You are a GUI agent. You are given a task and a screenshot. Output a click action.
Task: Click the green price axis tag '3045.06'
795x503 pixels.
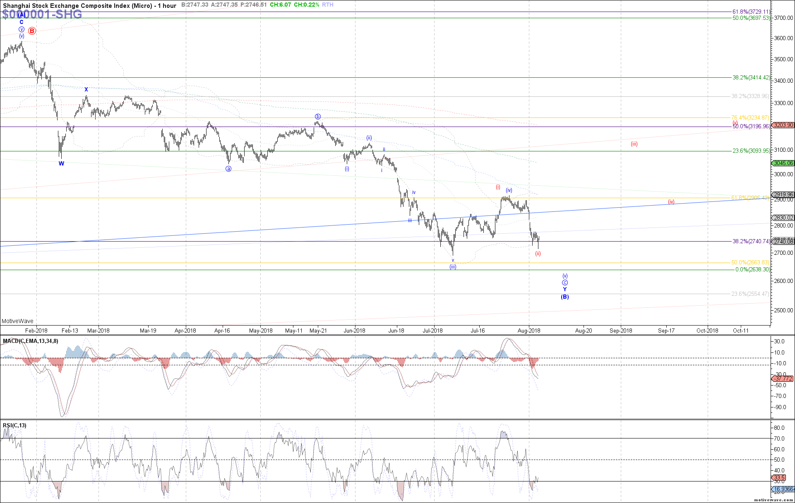click(x=783, y=163)
